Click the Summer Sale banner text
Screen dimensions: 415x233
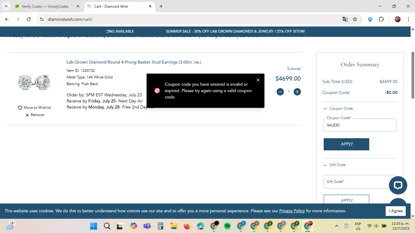pyautogui.click(x=235, y=32)
